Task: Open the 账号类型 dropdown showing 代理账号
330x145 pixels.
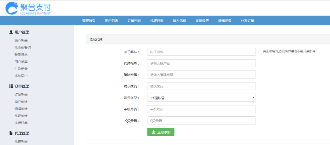Action: 201,98
